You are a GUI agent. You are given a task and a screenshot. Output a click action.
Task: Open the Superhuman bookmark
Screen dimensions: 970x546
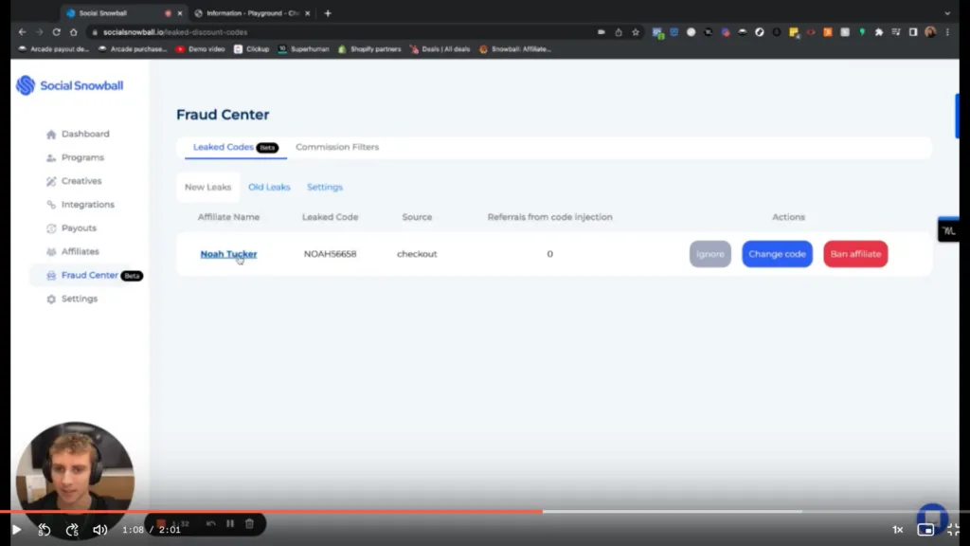pyautogui.click(x=304, y=49)
